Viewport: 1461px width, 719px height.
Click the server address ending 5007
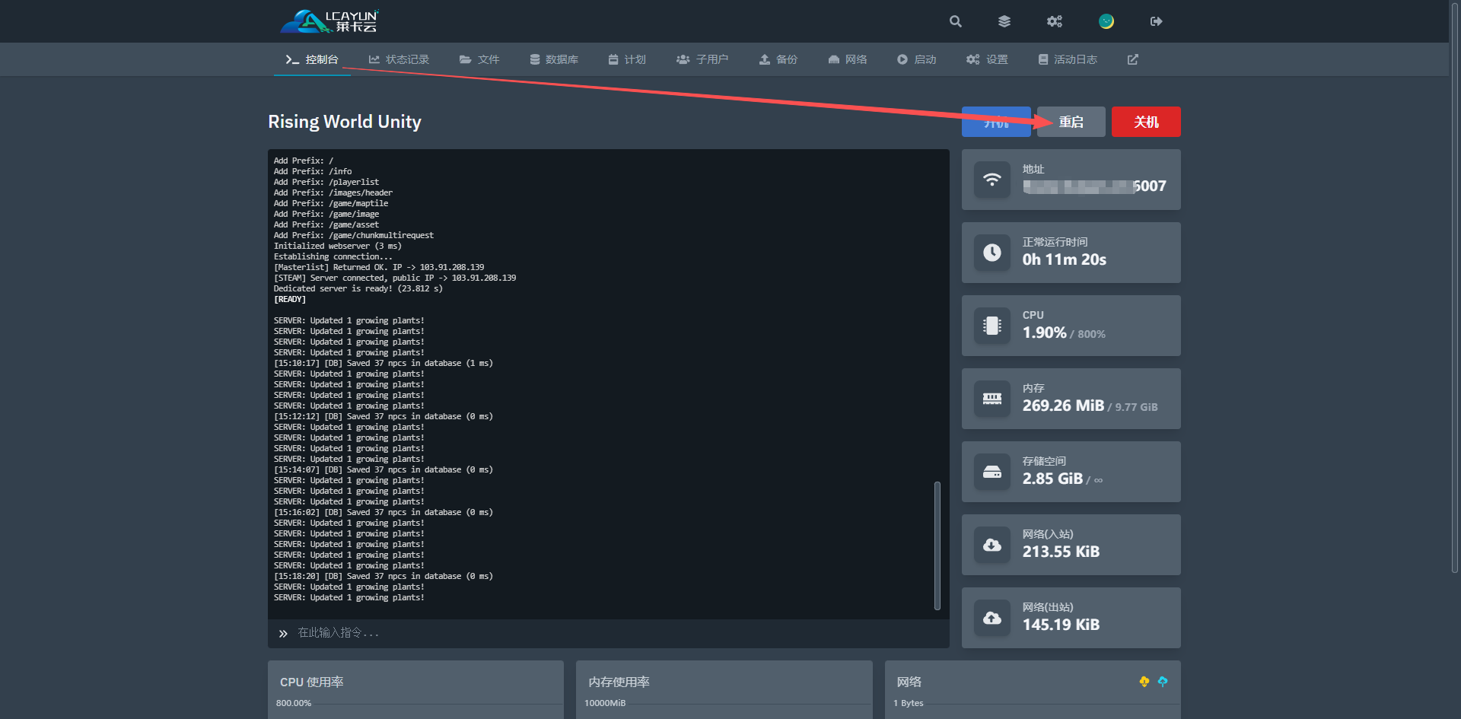1094,186
